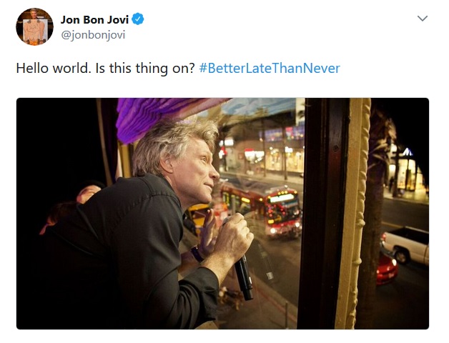
Task: Click the Jon Bon Jovi display name
Action: tap(94, 19)
